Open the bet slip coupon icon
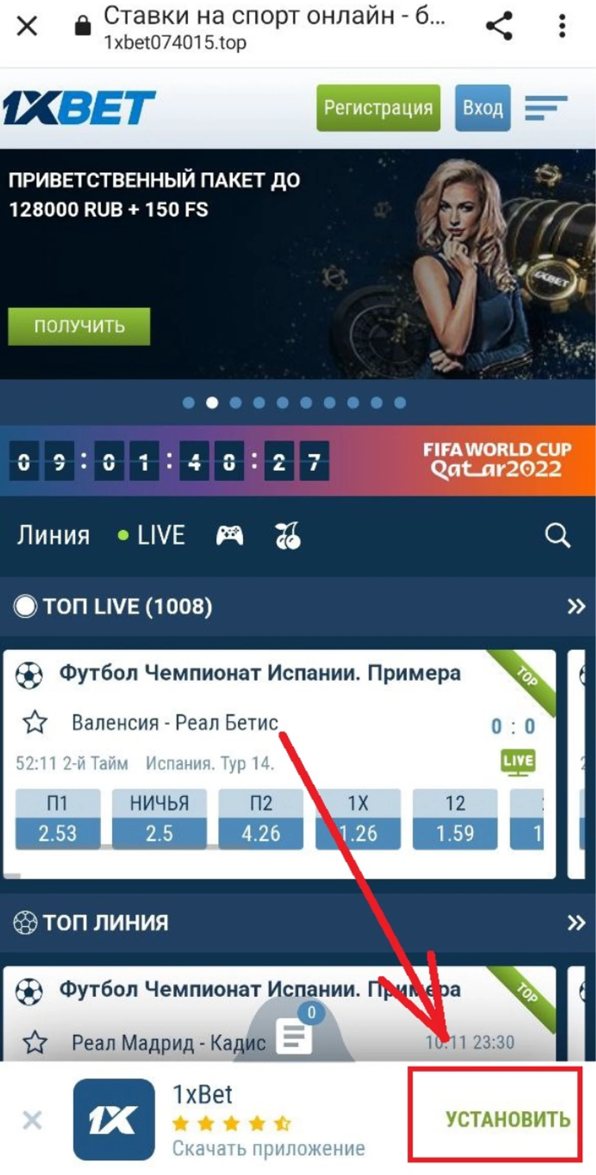 [x=294, y=1035]
